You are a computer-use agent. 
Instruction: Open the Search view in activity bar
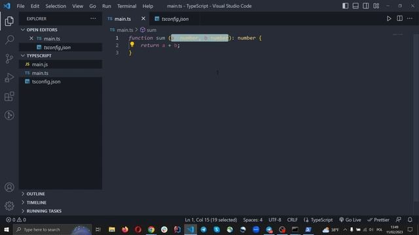[9, 40]
